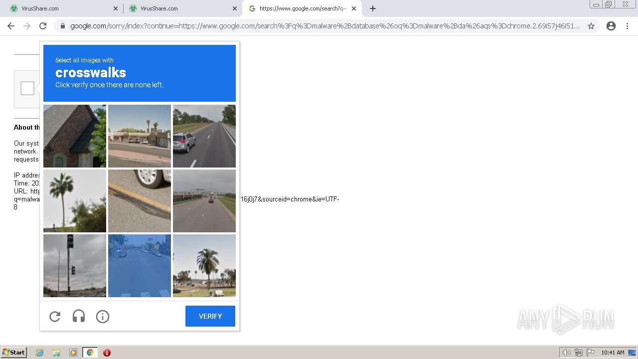The width and height of the screenshot is (638, 359).
Task: Open the volume speaker tray icon
Action: click(566, 353)
